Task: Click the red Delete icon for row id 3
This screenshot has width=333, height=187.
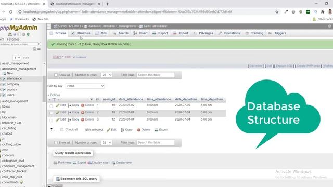Action: pos(83,119)
